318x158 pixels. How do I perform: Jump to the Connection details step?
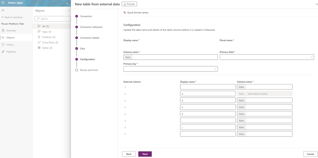(x=89, y=38)
